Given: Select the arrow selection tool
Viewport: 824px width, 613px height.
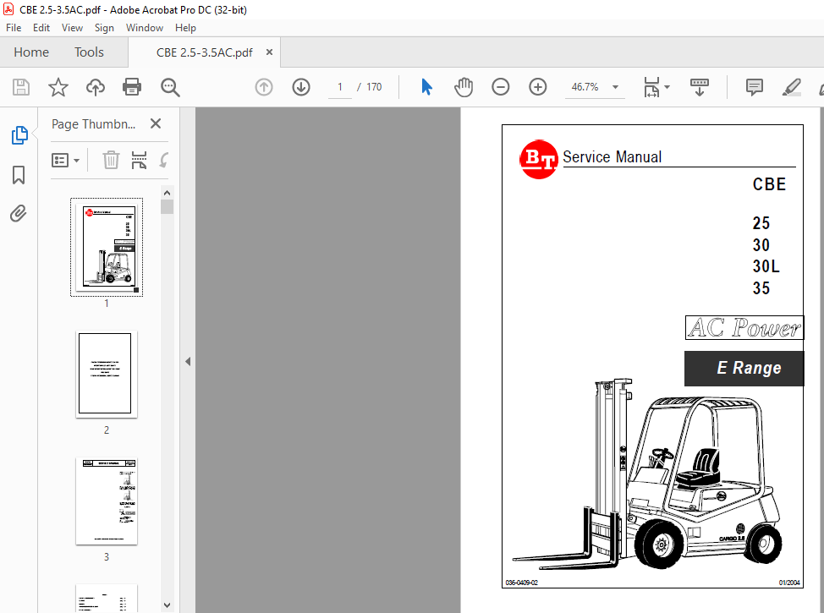Looking at the screenshot, I should tap(426, 87).
